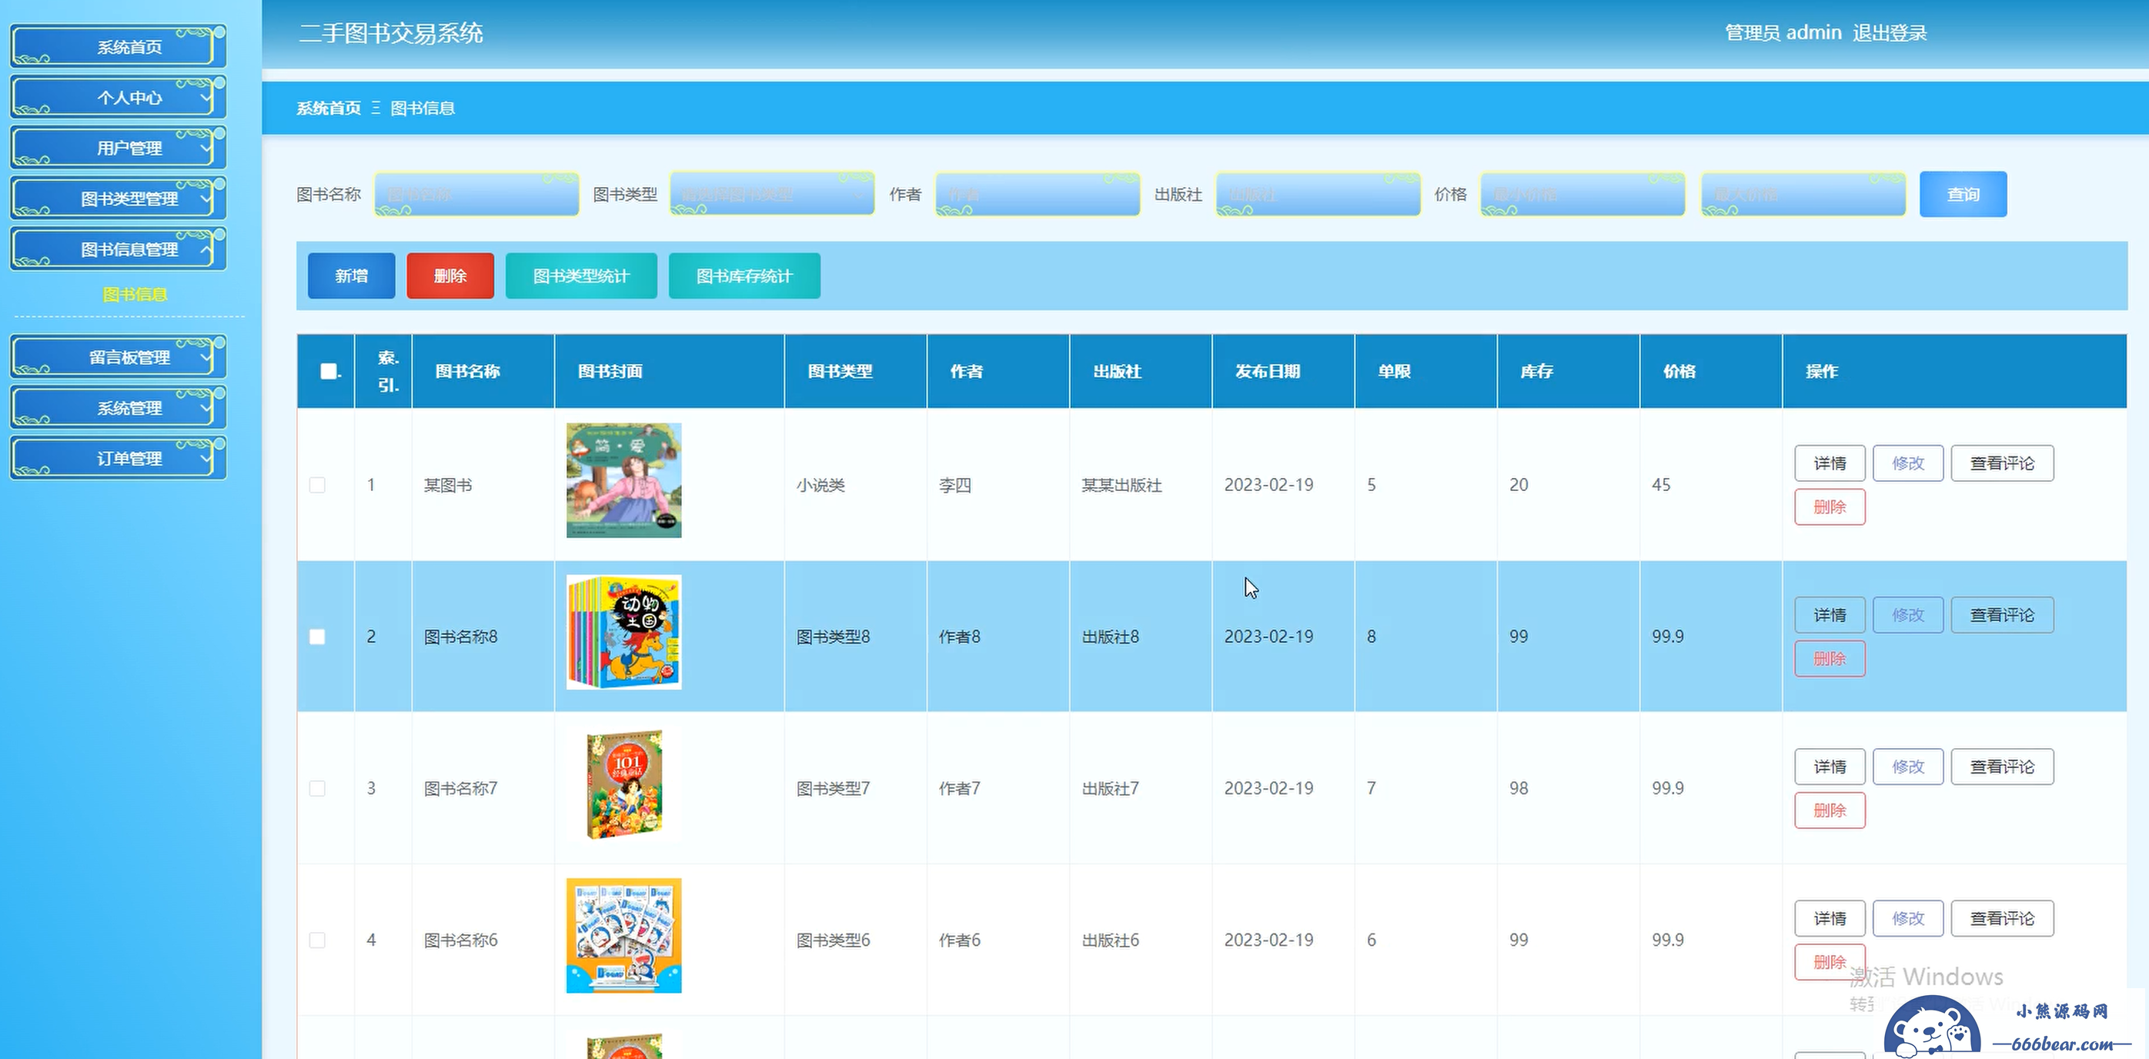Screen dimensions: 2149x1059
Task: Open 图书类型统计 statistics
Action: [581, 276]
